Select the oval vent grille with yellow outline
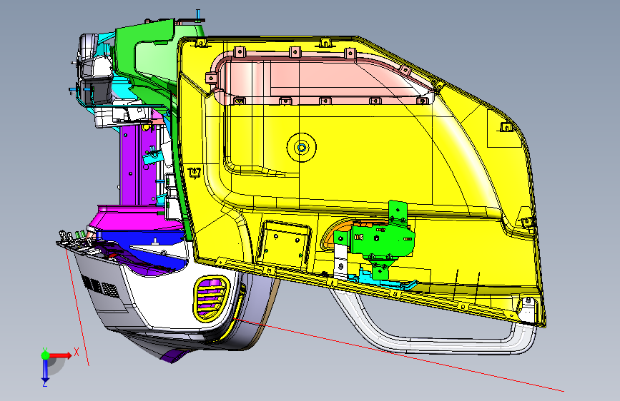This screenshot has width=620, height=401. 212,298
